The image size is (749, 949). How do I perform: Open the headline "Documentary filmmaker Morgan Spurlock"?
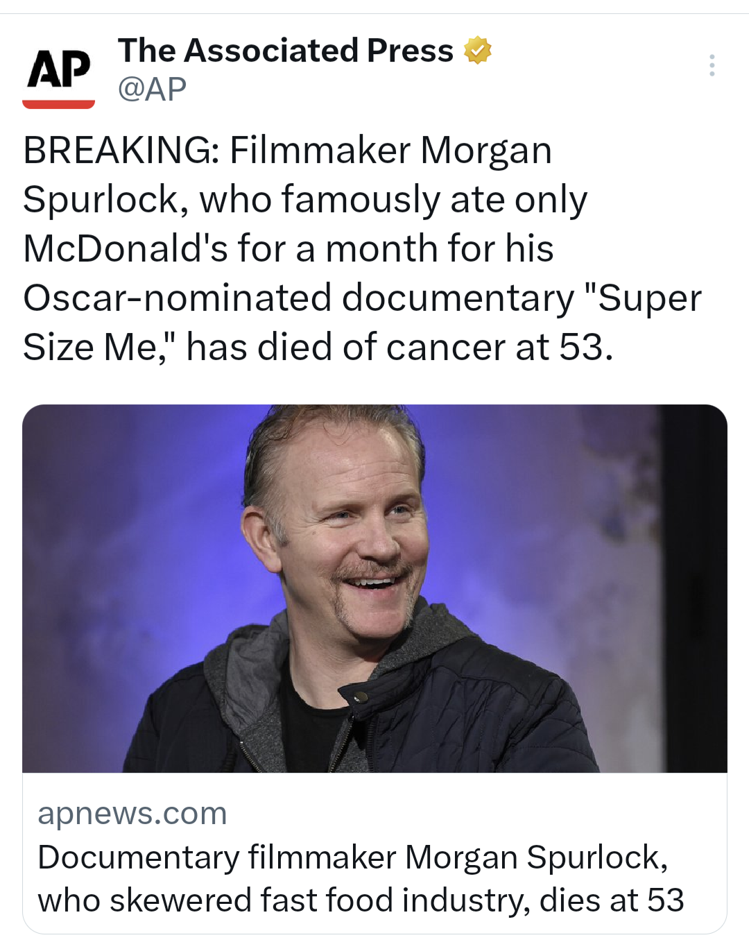tap(352, 857)
